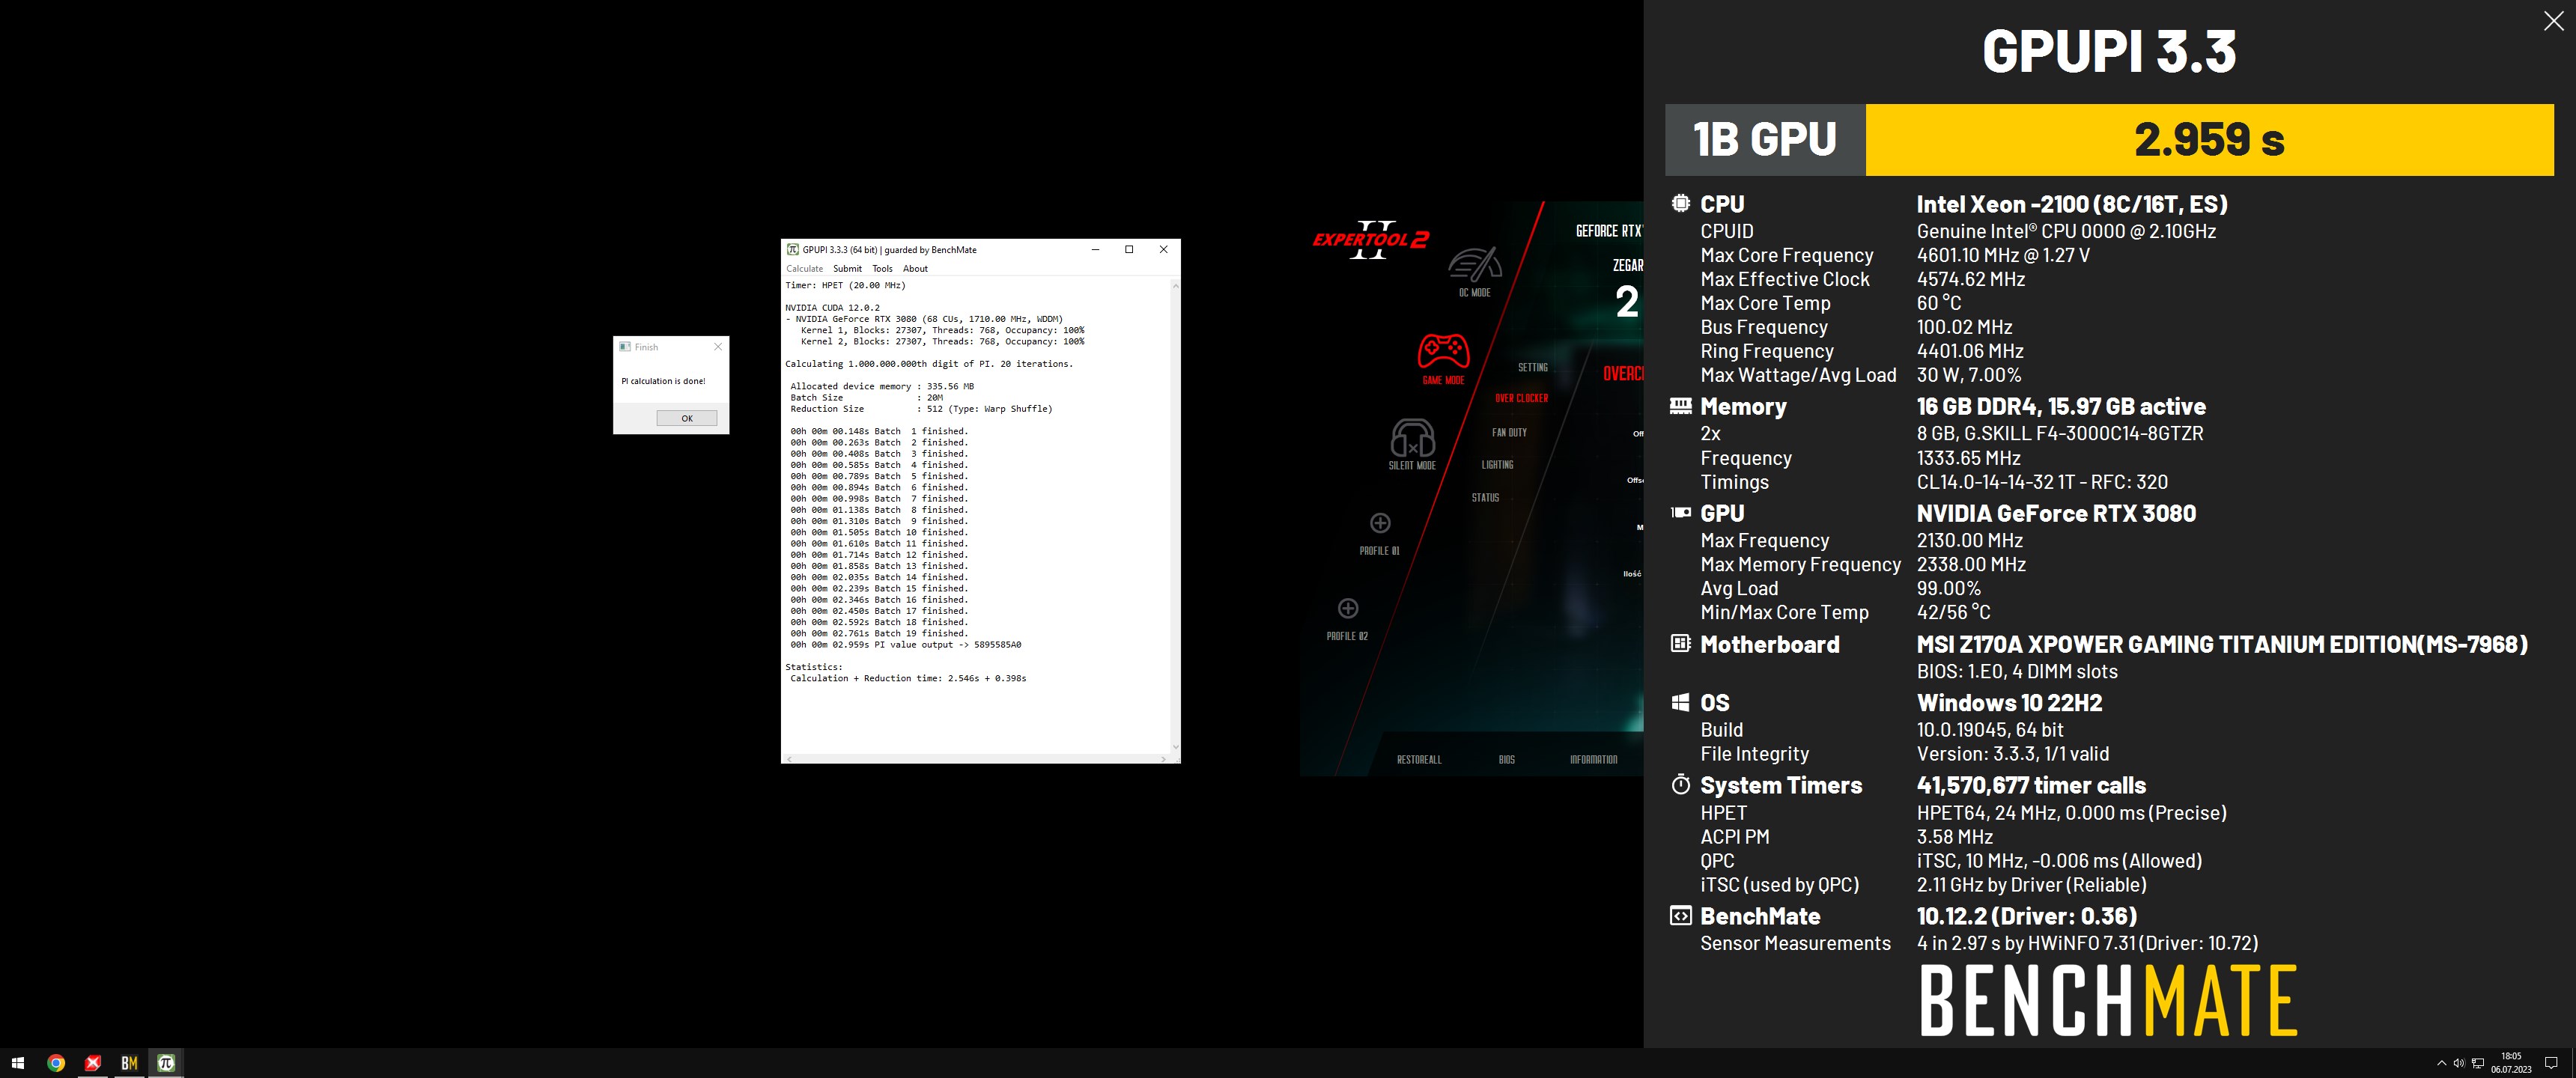This screenshot has height=1078, width=2576.
Task: Click 'NVIDIA GeForce RTX 3080' GPU name
Action: 2056,513
